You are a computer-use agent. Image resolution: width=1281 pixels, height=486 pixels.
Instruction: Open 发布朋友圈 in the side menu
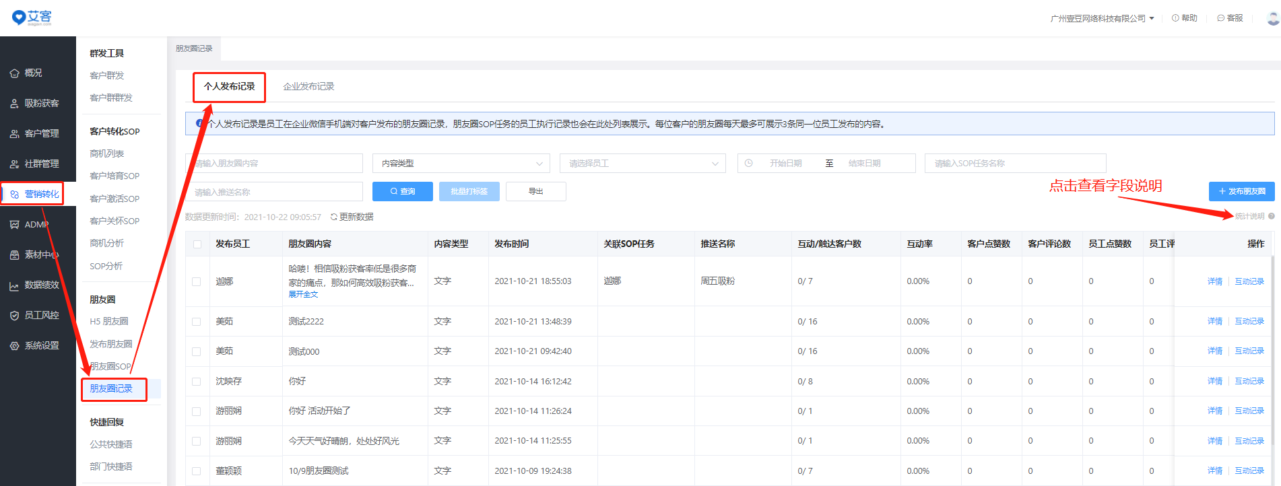111,344
